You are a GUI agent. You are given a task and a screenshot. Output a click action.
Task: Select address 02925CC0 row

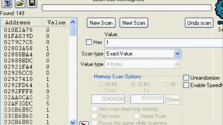pyautogui.click(x=35, y=73)
